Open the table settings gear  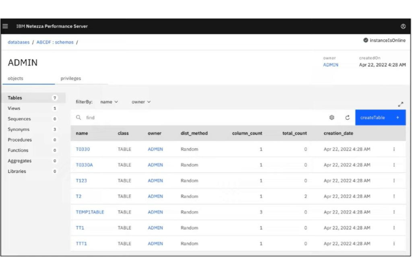tap(332, 118)
